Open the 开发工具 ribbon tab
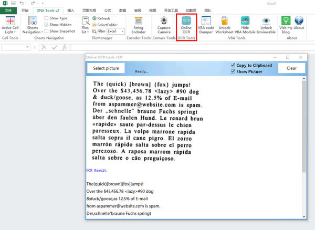Screen dimensions: 315x230 click(171, 11)
